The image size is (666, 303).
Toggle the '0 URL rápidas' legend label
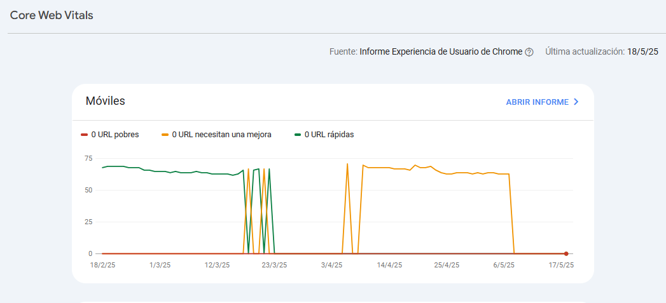[329, 135]
